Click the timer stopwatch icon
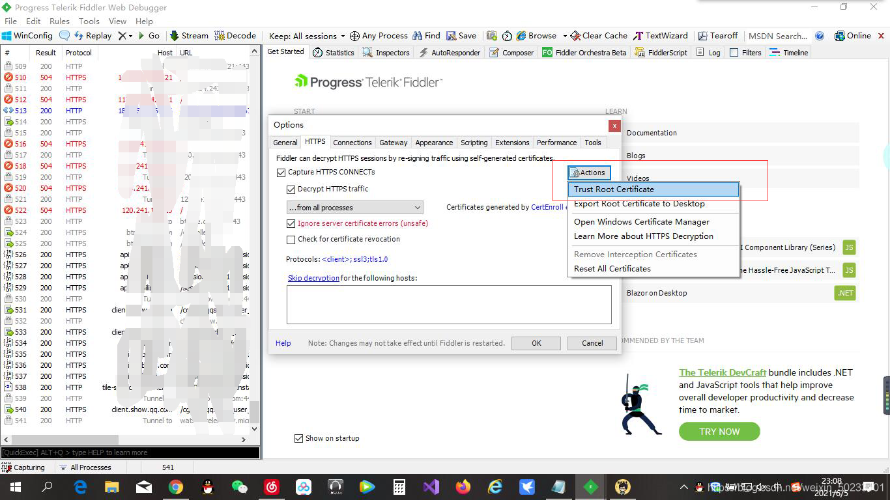Image resolution: width=890 pixels, height=500 pixels. pos(507,36)
